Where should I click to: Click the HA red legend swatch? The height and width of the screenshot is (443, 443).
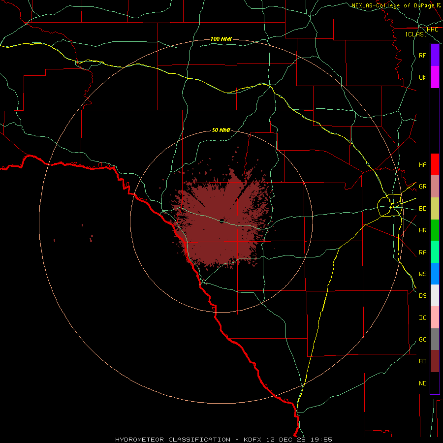(435, 164)
